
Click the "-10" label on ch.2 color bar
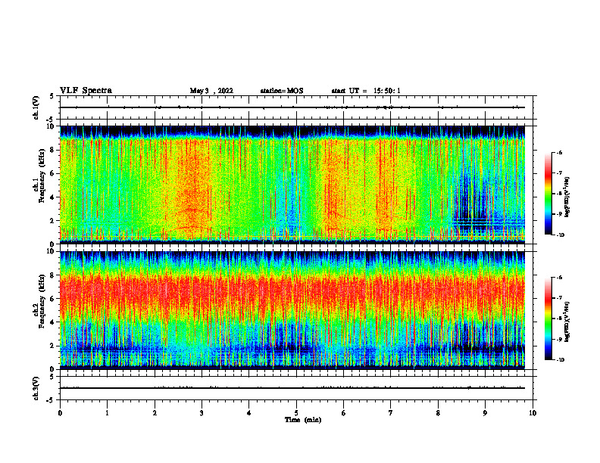(560, 360)
